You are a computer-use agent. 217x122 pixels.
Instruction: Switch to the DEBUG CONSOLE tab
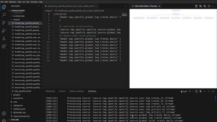tap(77, 91)
